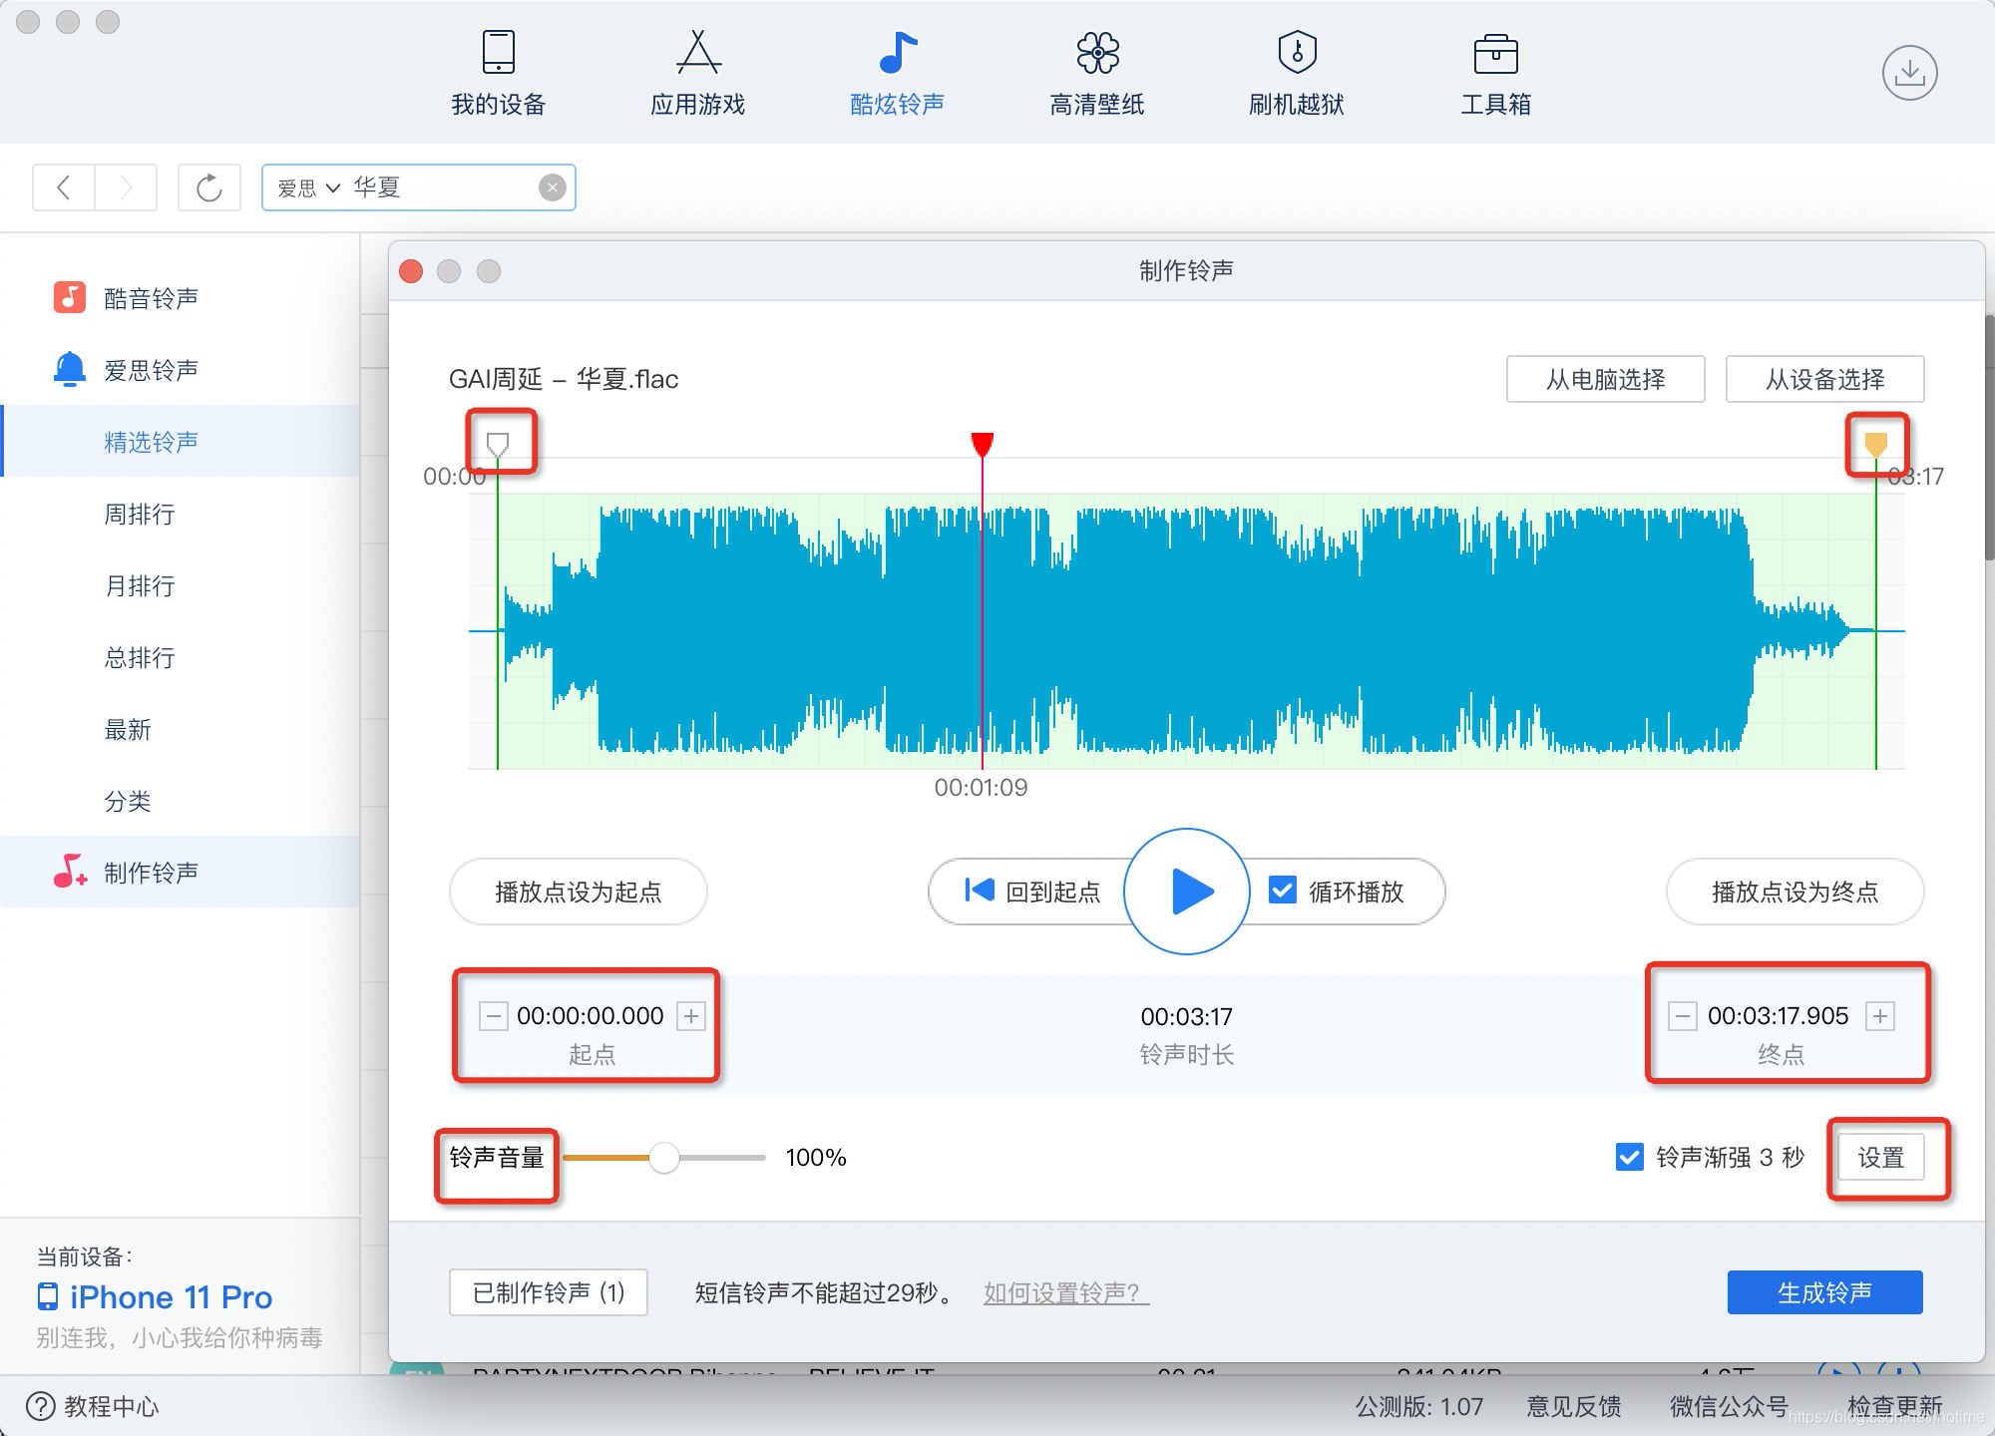Open the My Device (我的设备) section
Image resolution: width=1995 pixels, height=1436 pixels.
click(x=498, y=73)
